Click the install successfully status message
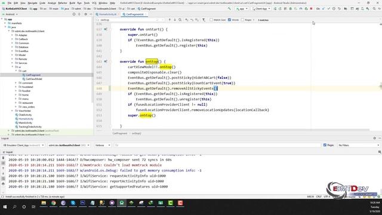The image size is (382, 215). pyautogui.click(x=35, y=196)
